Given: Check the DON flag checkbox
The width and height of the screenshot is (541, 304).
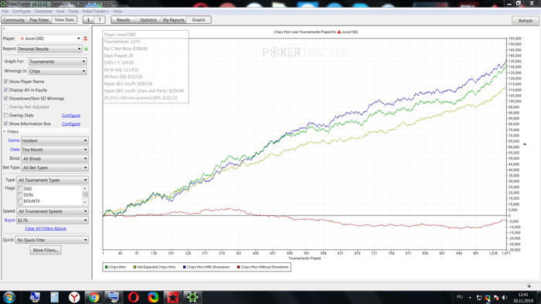Looking at the screenshot, I should [20, 195].
